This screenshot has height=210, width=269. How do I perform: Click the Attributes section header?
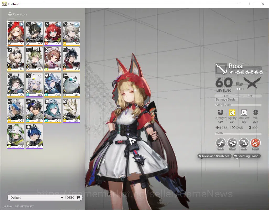[x=223, y=105]
